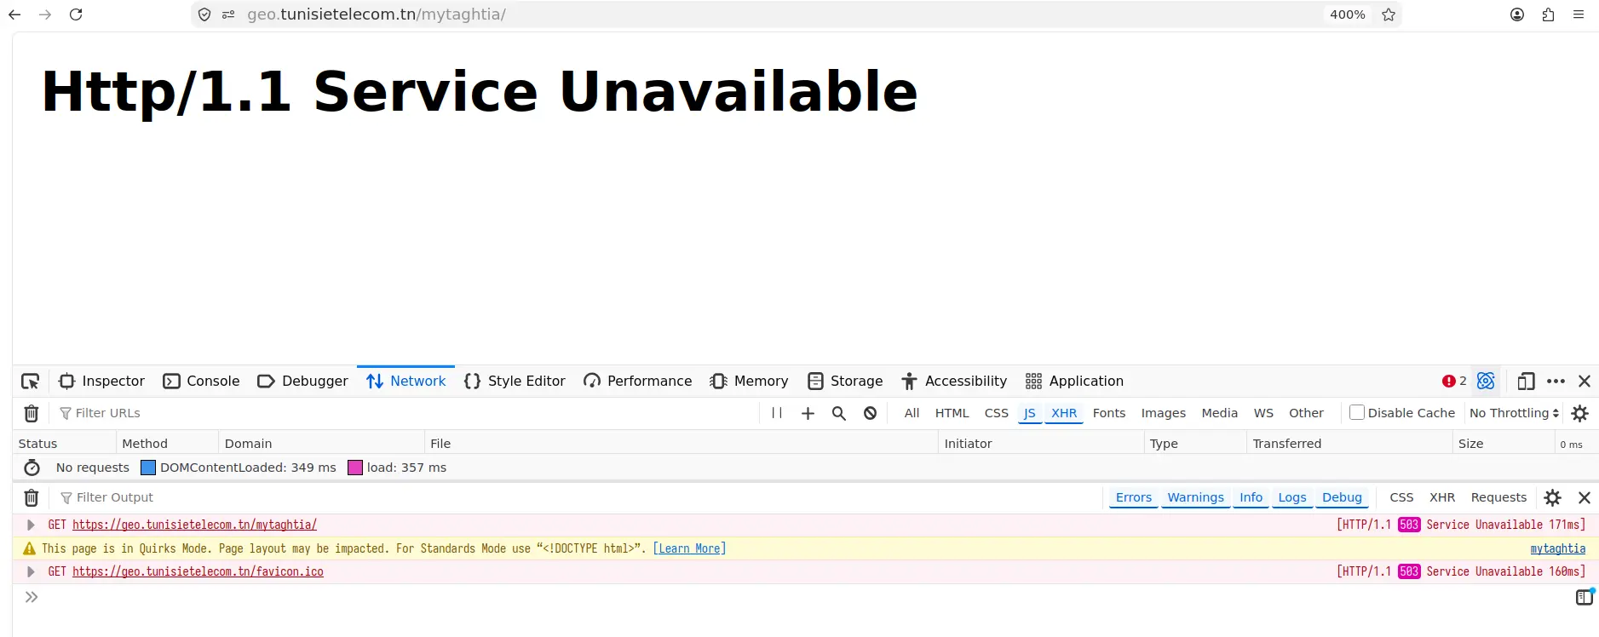
Task: Toggle the Fonts request filter
Action: (x=1109, y=413)
